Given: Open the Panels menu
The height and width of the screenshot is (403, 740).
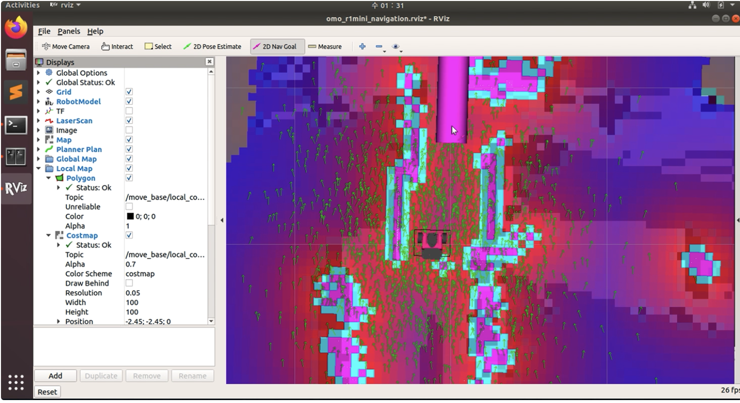Looking at the screenshot, I should click(x=69, y=31).
